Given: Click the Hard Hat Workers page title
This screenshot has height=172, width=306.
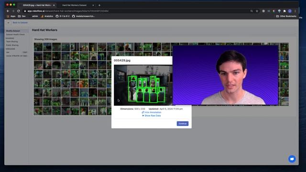Looking at the screenshot, I should tap(44, 30).
